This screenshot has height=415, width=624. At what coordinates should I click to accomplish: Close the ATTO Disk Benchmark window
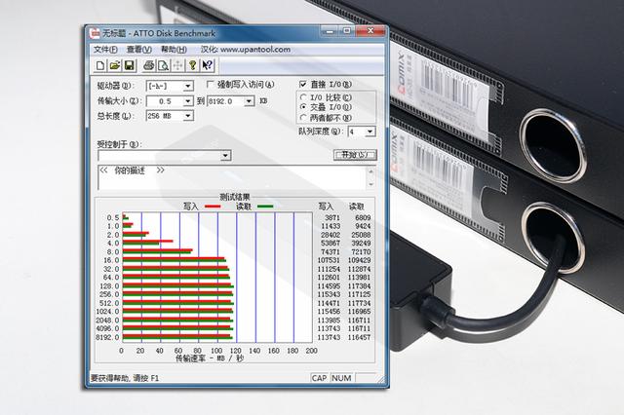point(370,31)
